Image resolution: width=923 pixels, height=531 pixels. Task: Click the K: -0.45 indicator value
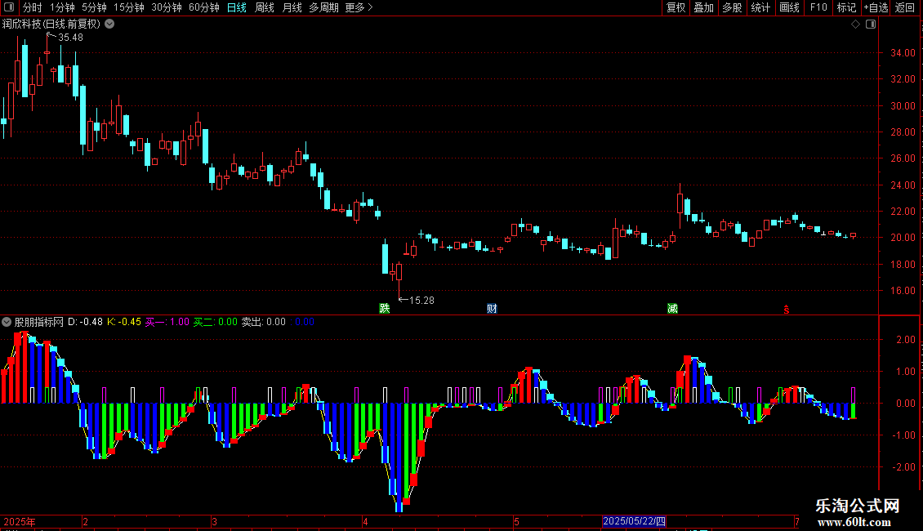(x=124, y=322)
